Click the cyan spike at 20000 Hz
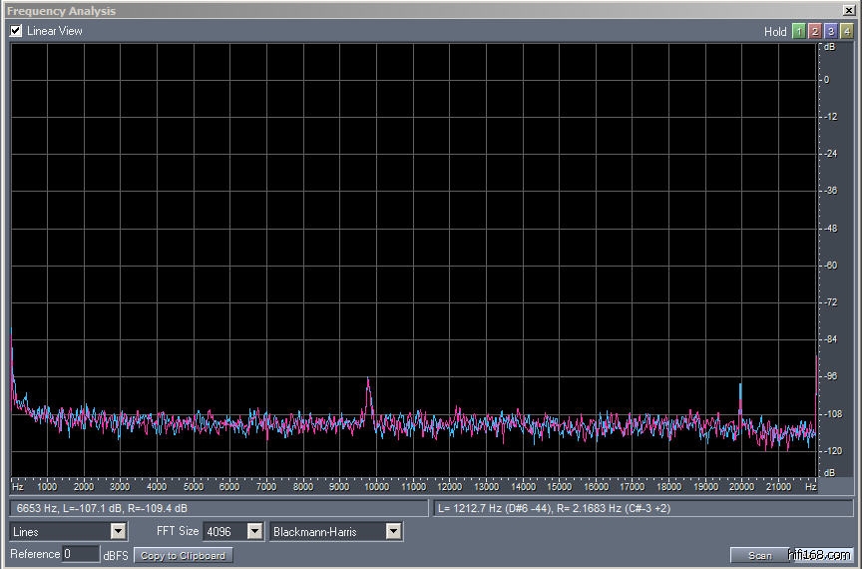The image size is (862, 569). [740, 389]
